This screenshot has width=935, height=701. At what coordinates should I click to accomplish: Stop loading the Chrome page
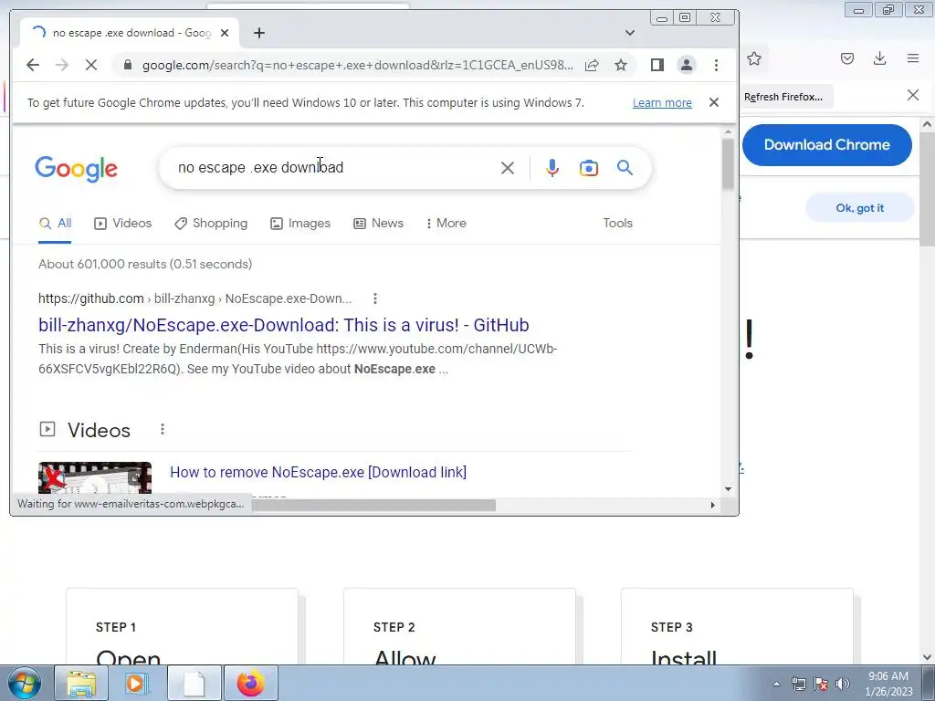tap(91, 65)
